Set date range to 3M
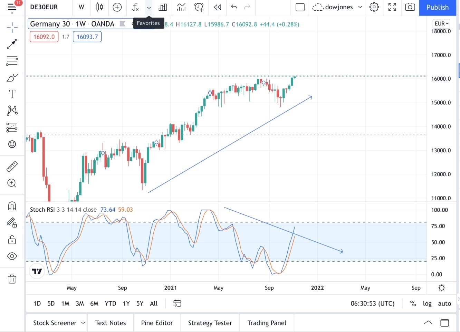The height and width of the screenshot is (332, 460). (80, 303)
